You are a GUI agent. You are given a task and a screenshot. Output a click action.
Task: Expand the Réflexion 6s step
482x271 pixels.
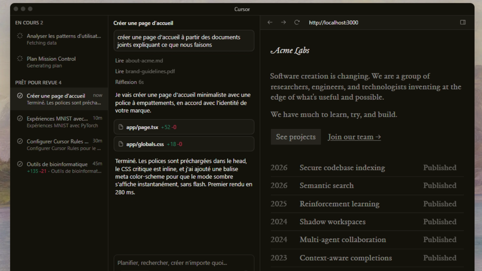coord(129,82)
